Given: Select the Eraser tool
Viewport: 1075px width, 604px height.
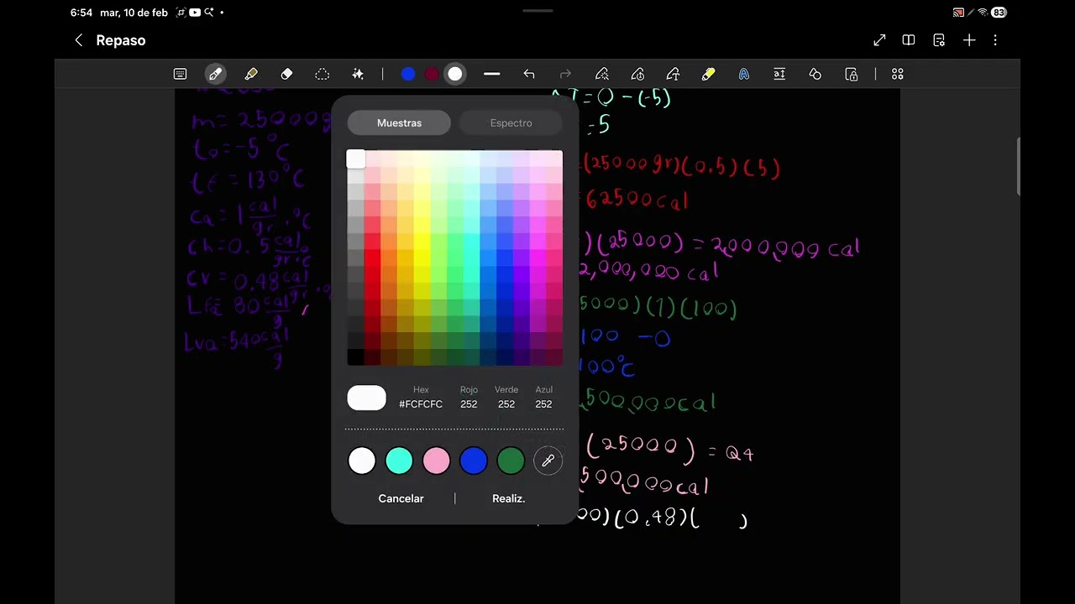Looking at the screenshot, I should (x=286, y=75).
